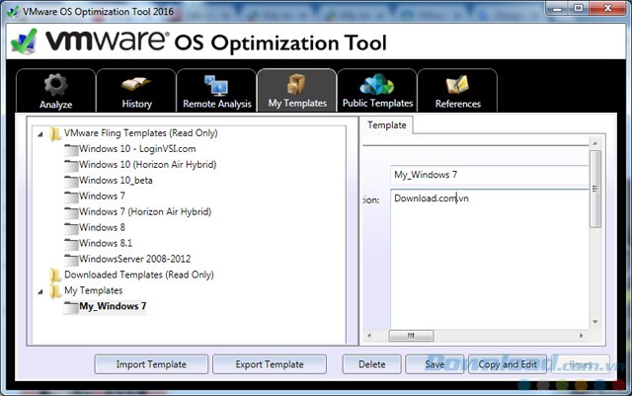Click the Downloaded Templates folder icon
632x396 pixels.
pyautogui.click(x=55, y=275)
